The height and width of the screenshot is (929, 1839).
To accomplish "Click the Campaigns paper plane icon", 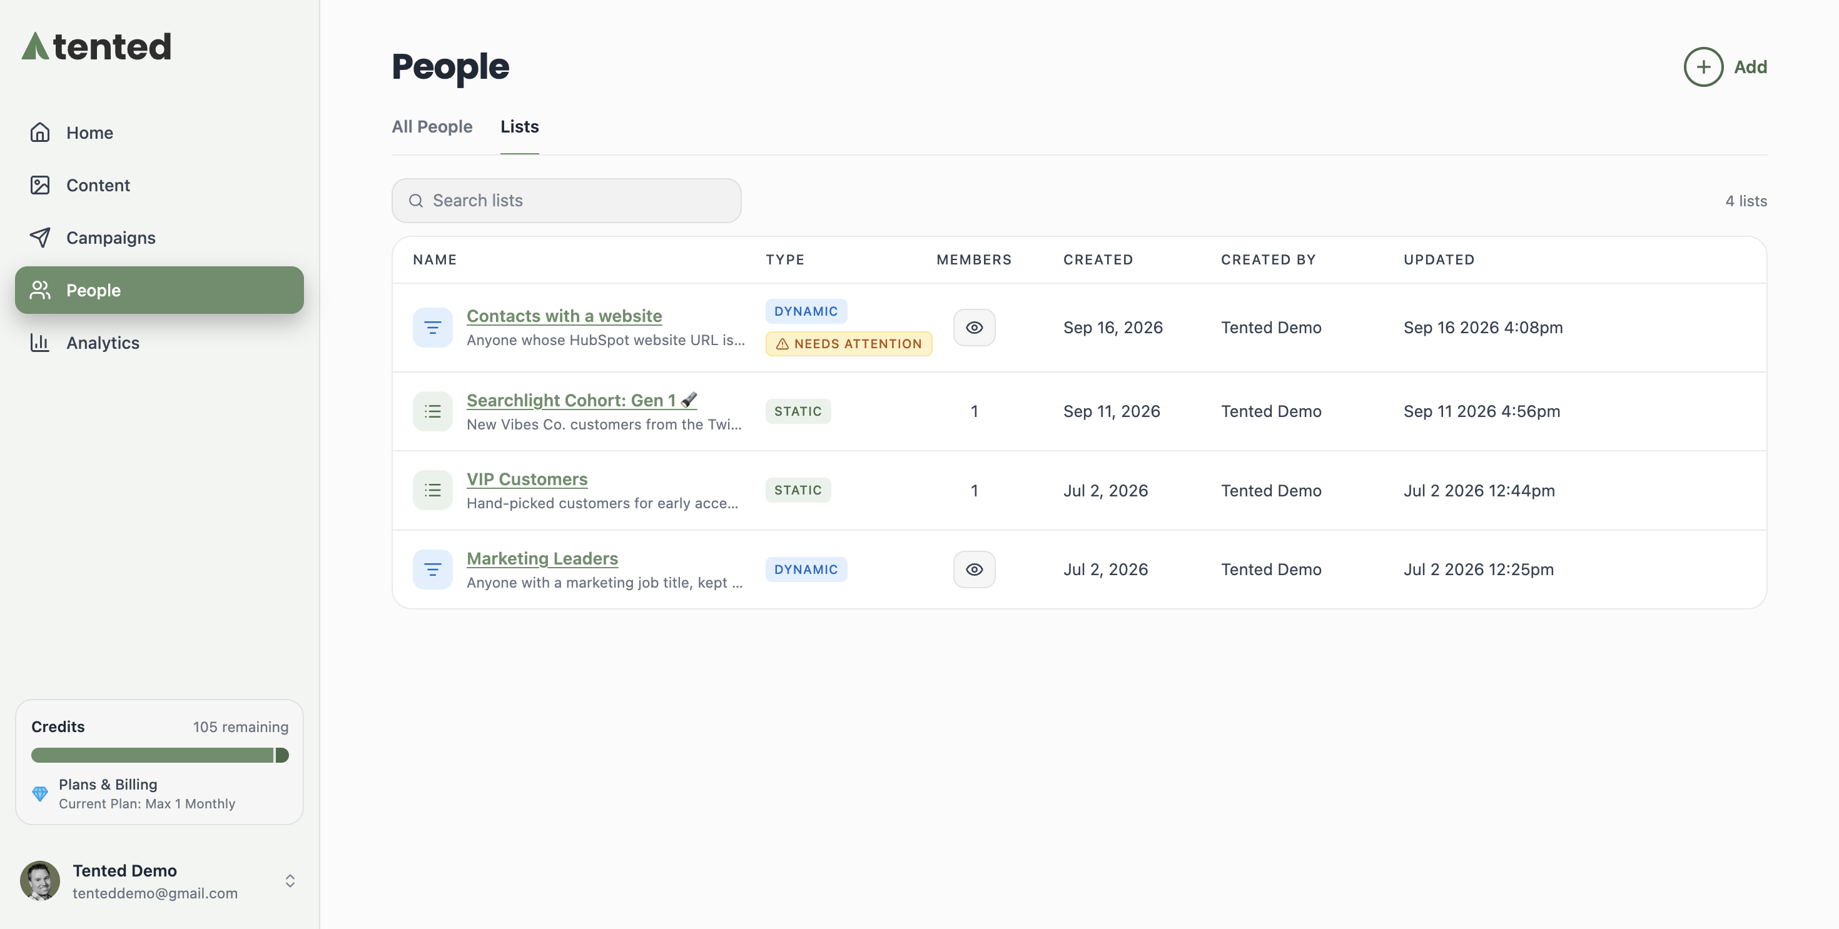I will click(40, 238).
